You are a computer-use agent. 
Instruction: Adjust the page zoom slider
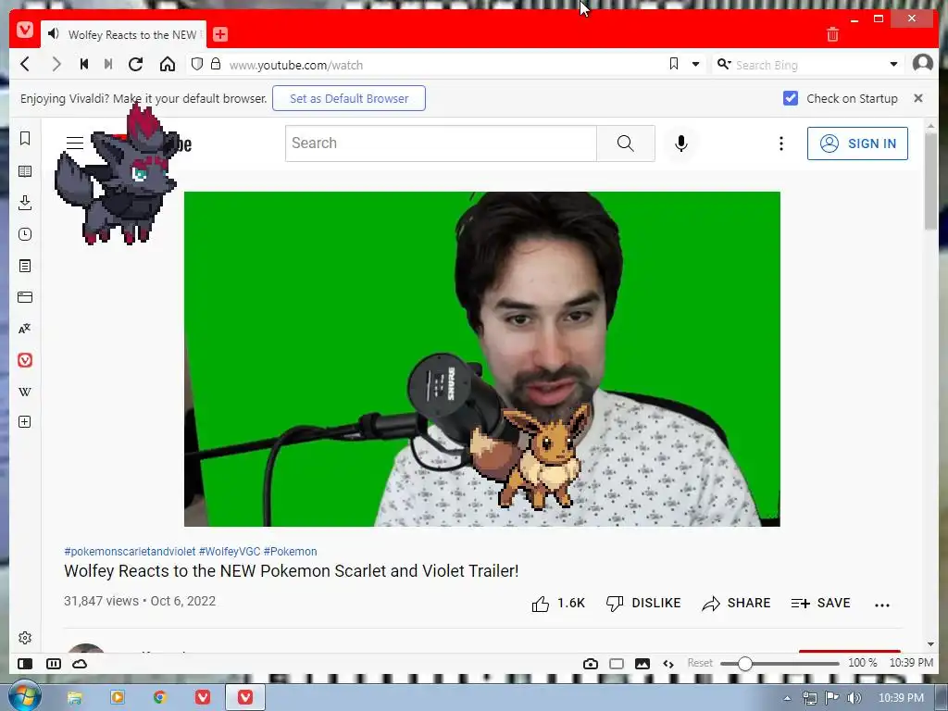[780, 664]
